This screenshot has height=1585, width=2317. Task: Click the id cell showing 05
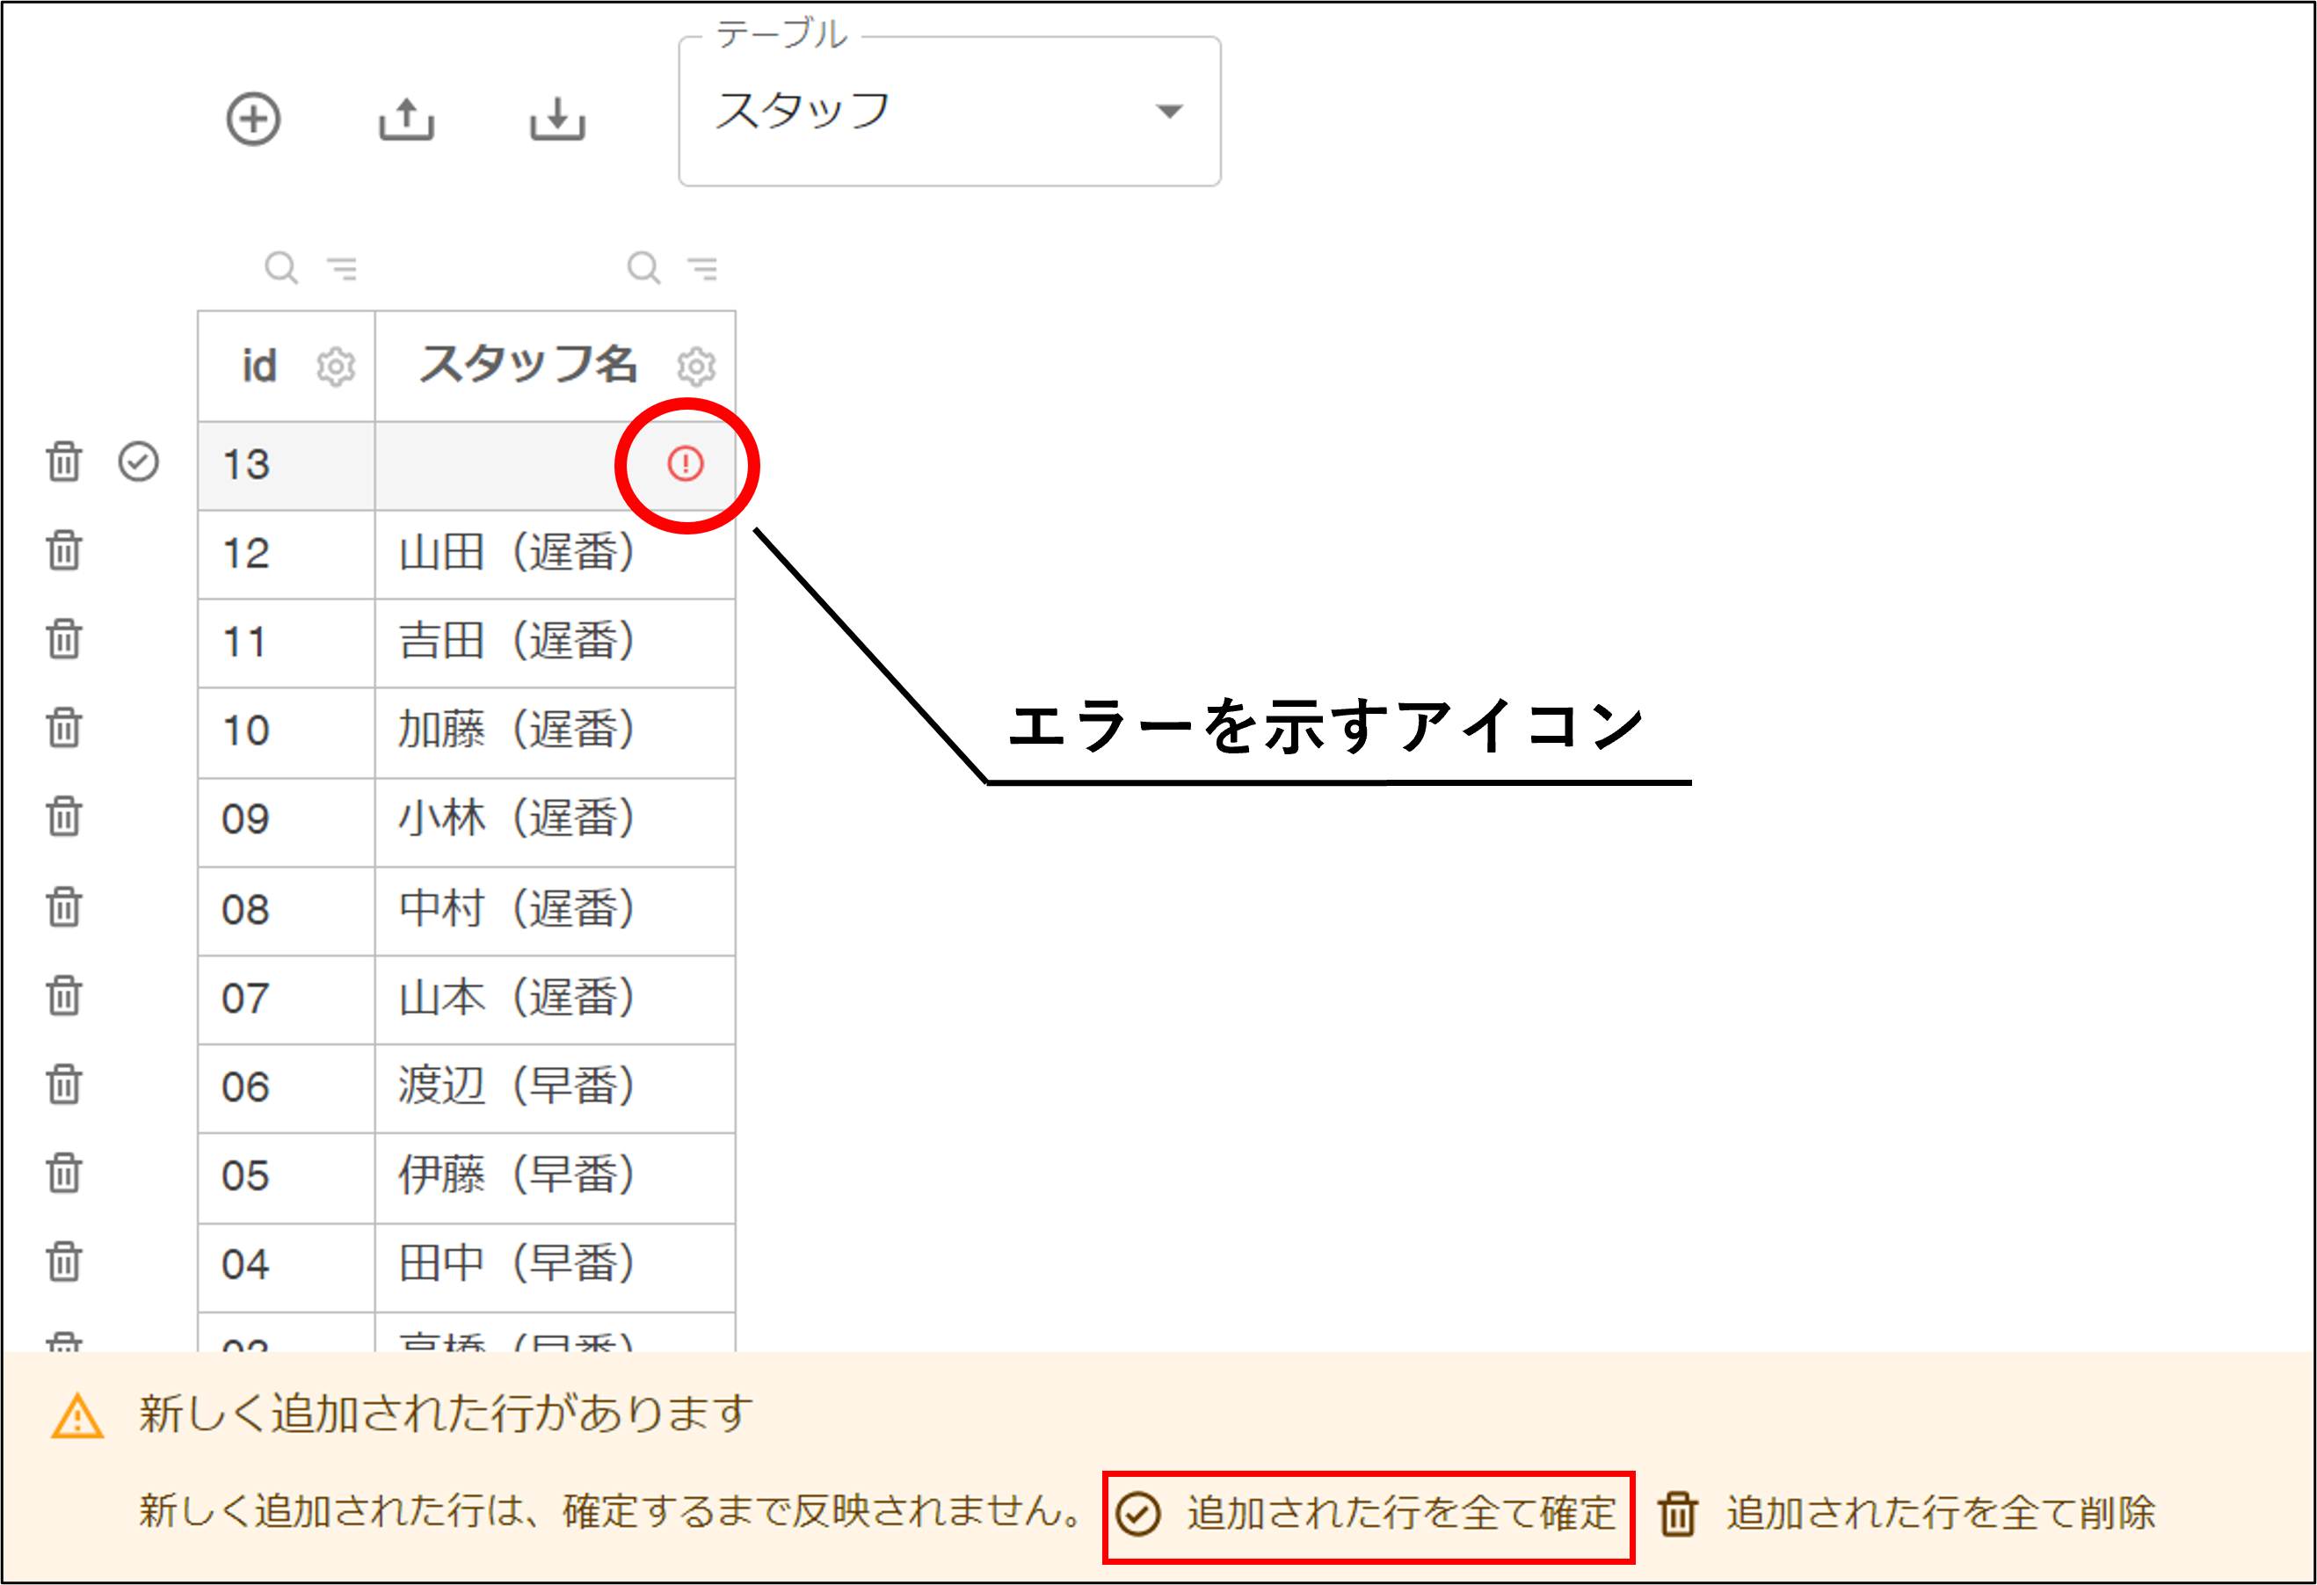[x=287, y=1177]
